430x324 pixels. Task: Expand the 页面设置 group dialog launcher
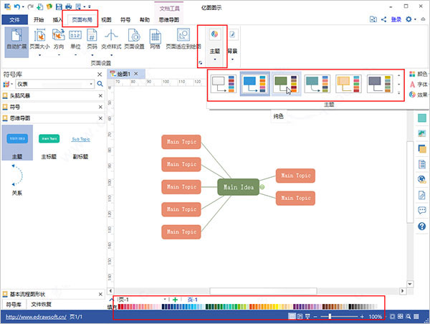201,63
